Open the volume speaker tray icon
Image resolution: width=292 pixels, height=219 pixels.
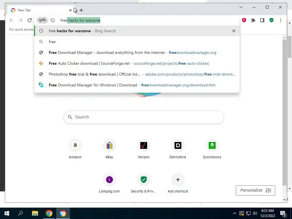point(255,213)
